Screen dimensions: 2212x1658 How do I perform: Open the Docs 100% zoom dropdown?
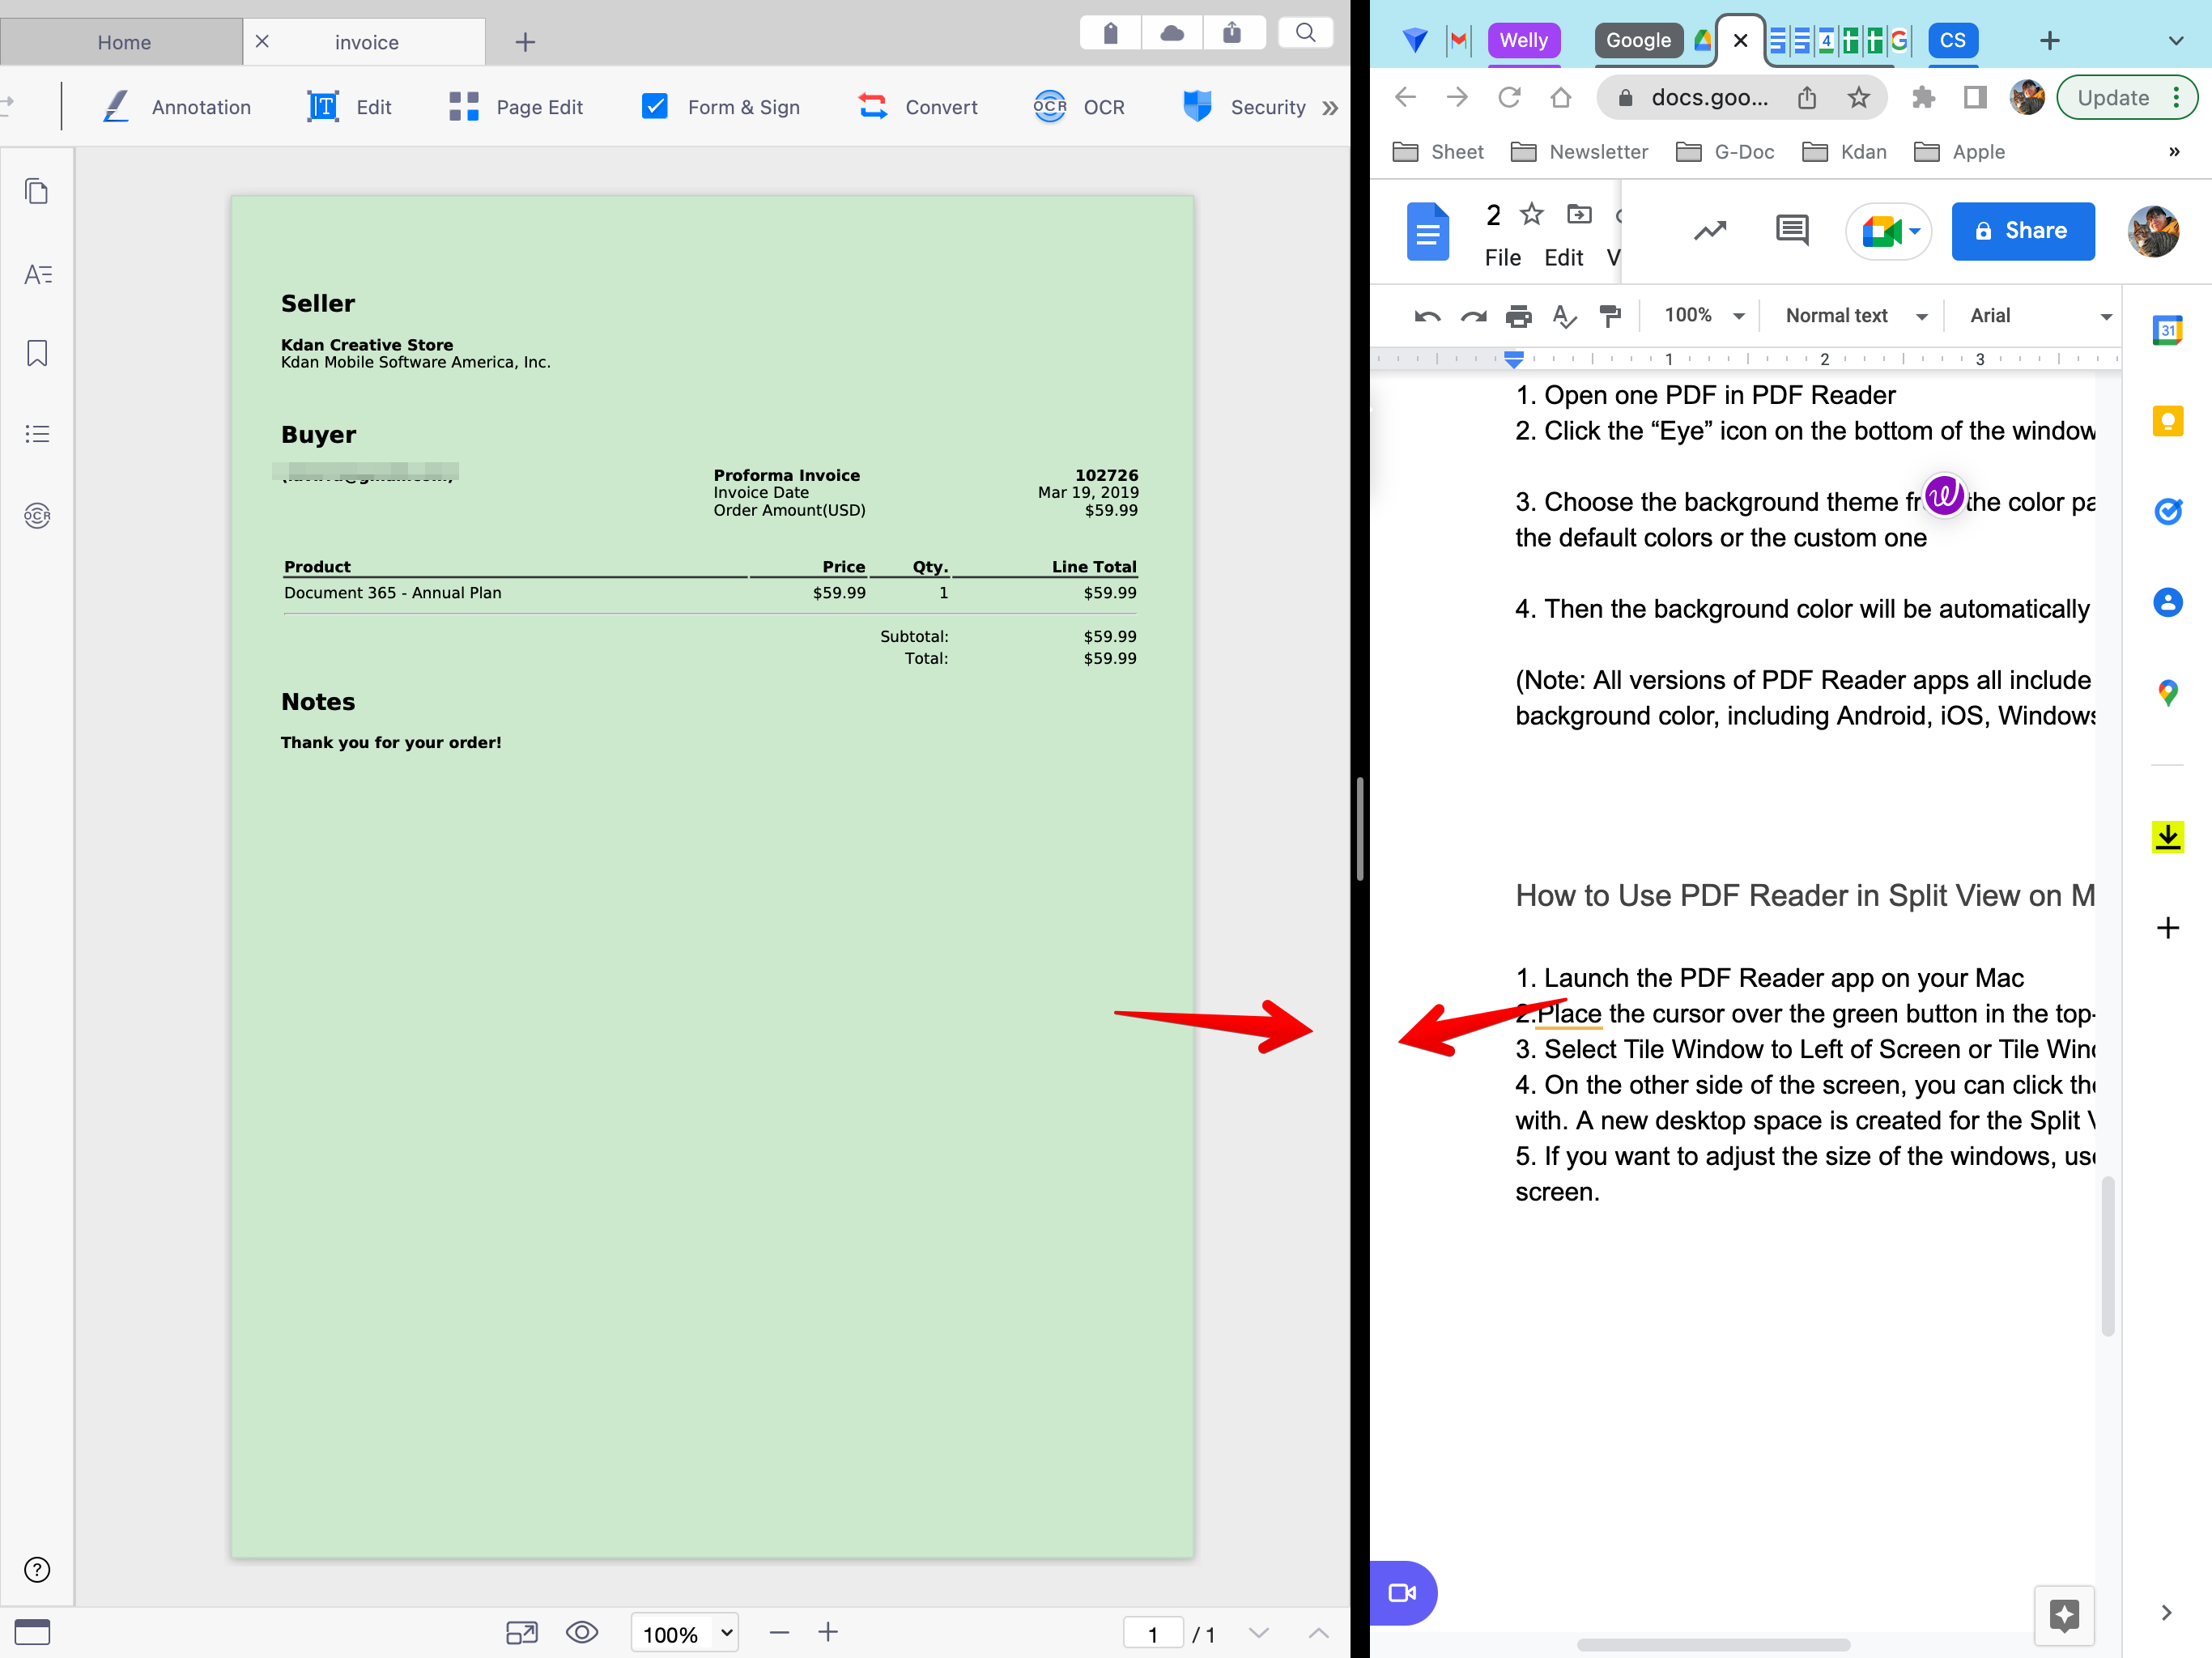pos(1704,316)
